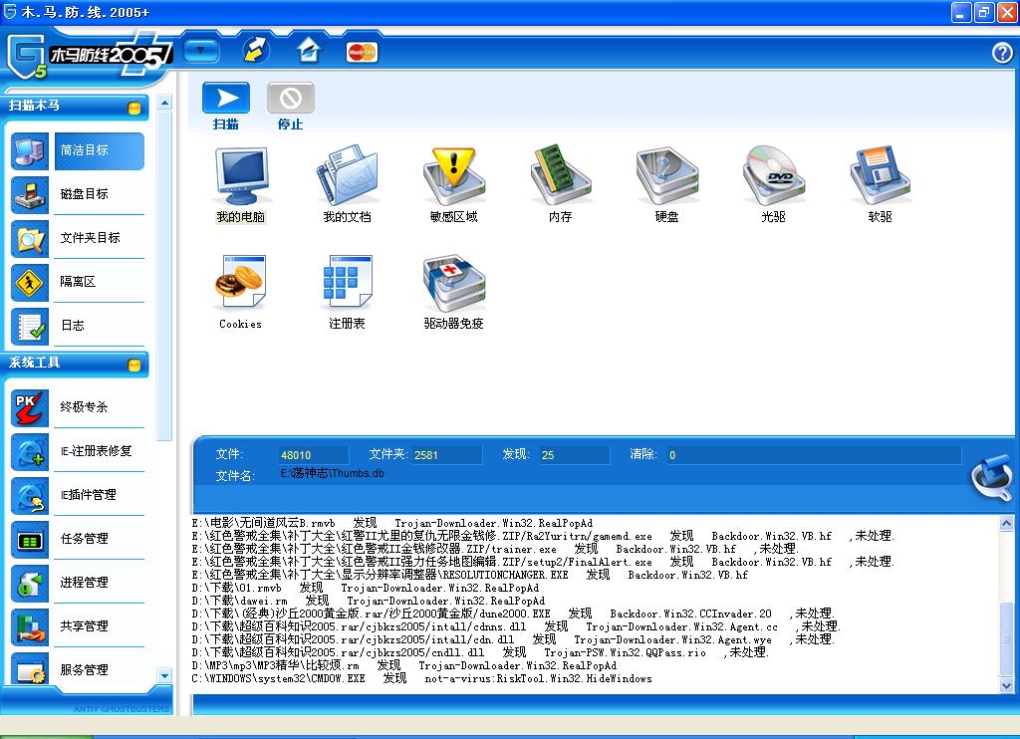Image resolution: width=1020 pixels, height=739 pixels.
Task: Select result row with cndll.dll QQPass
Action: 480,652
